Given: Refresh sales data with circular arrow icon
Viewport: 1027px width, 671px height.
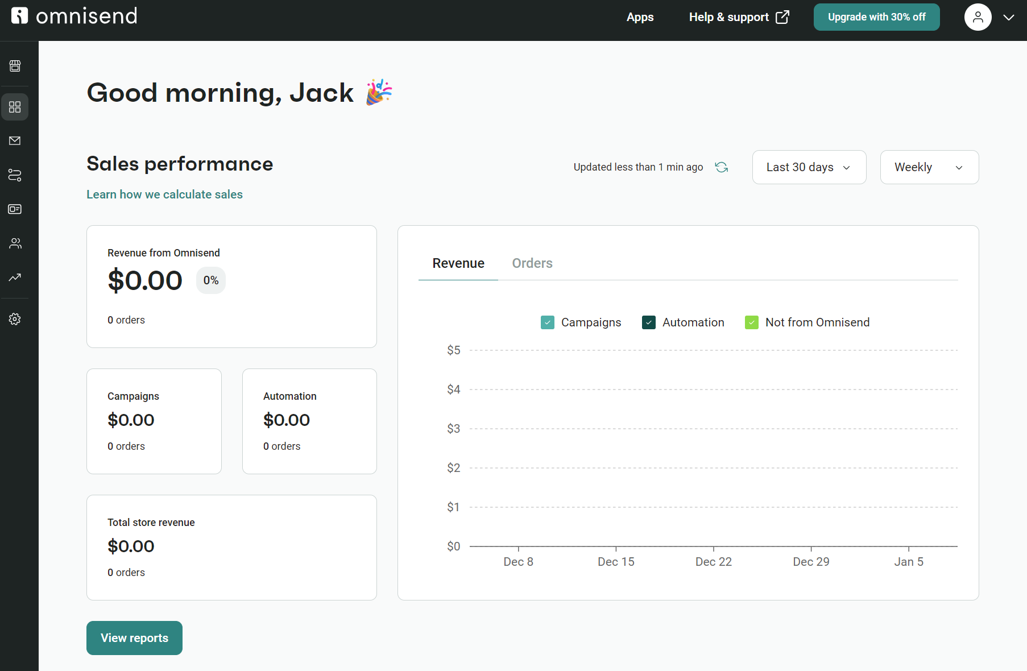Looking at the screenshot, I should [721, 167].
